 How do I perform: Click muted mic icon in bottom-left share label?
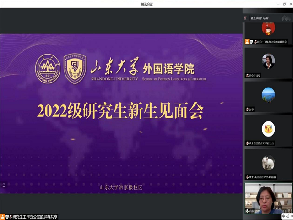11,217
